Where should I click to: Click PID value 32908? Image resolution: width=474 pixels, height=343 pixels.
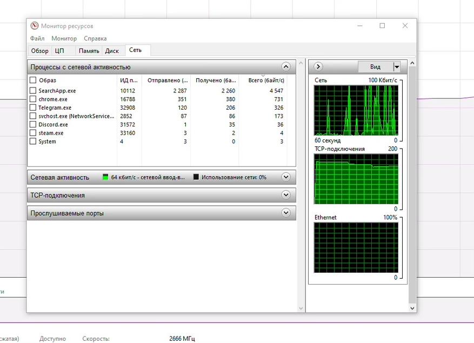pos(128,107)
